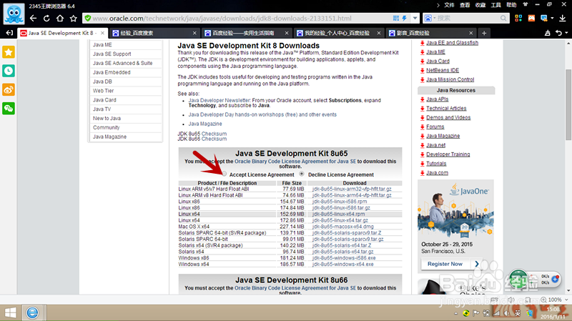Open jdk-8u65-macosx-x64.dmg download link
Image resolution: width=572 pixels, height=321 pixels.
pos(343,227)
